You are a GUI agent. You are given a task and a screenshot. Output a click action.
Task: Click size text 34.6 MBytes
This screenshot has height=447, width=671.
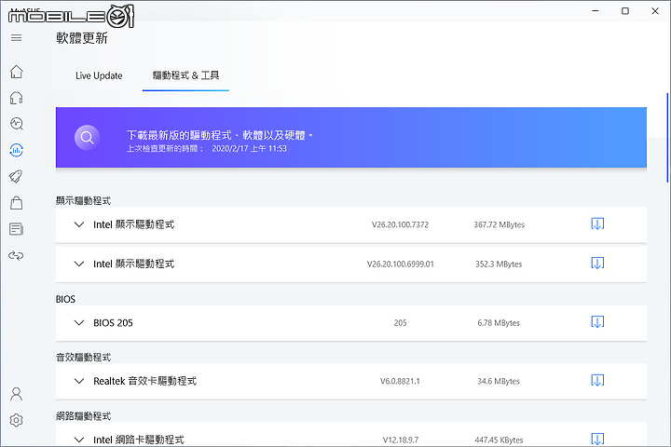(499, 381)
